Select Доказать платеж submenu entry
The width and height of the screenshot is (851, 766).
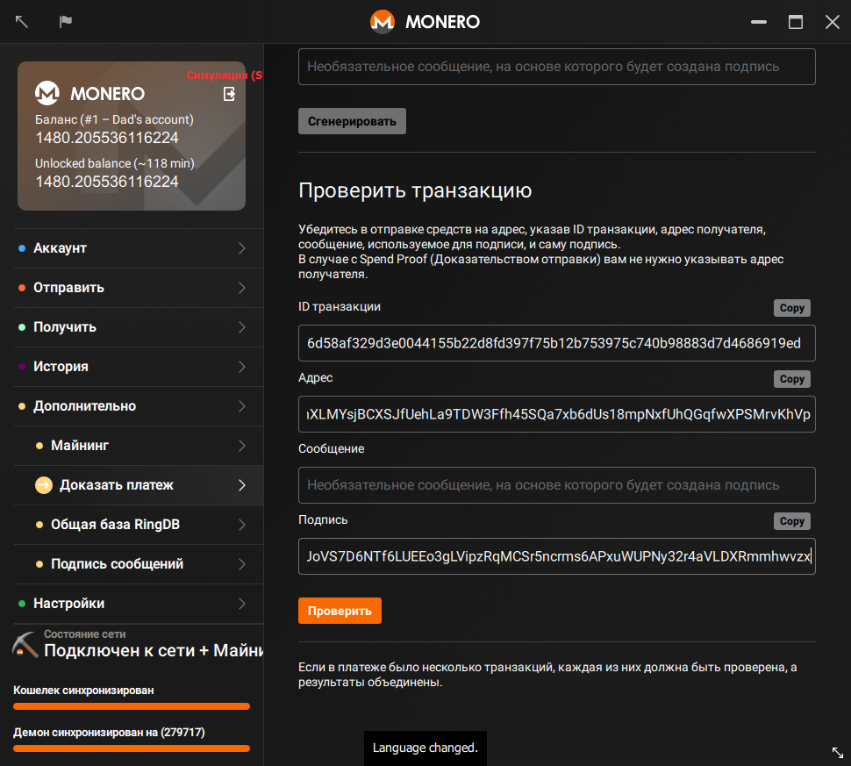(x=139, y=485)
